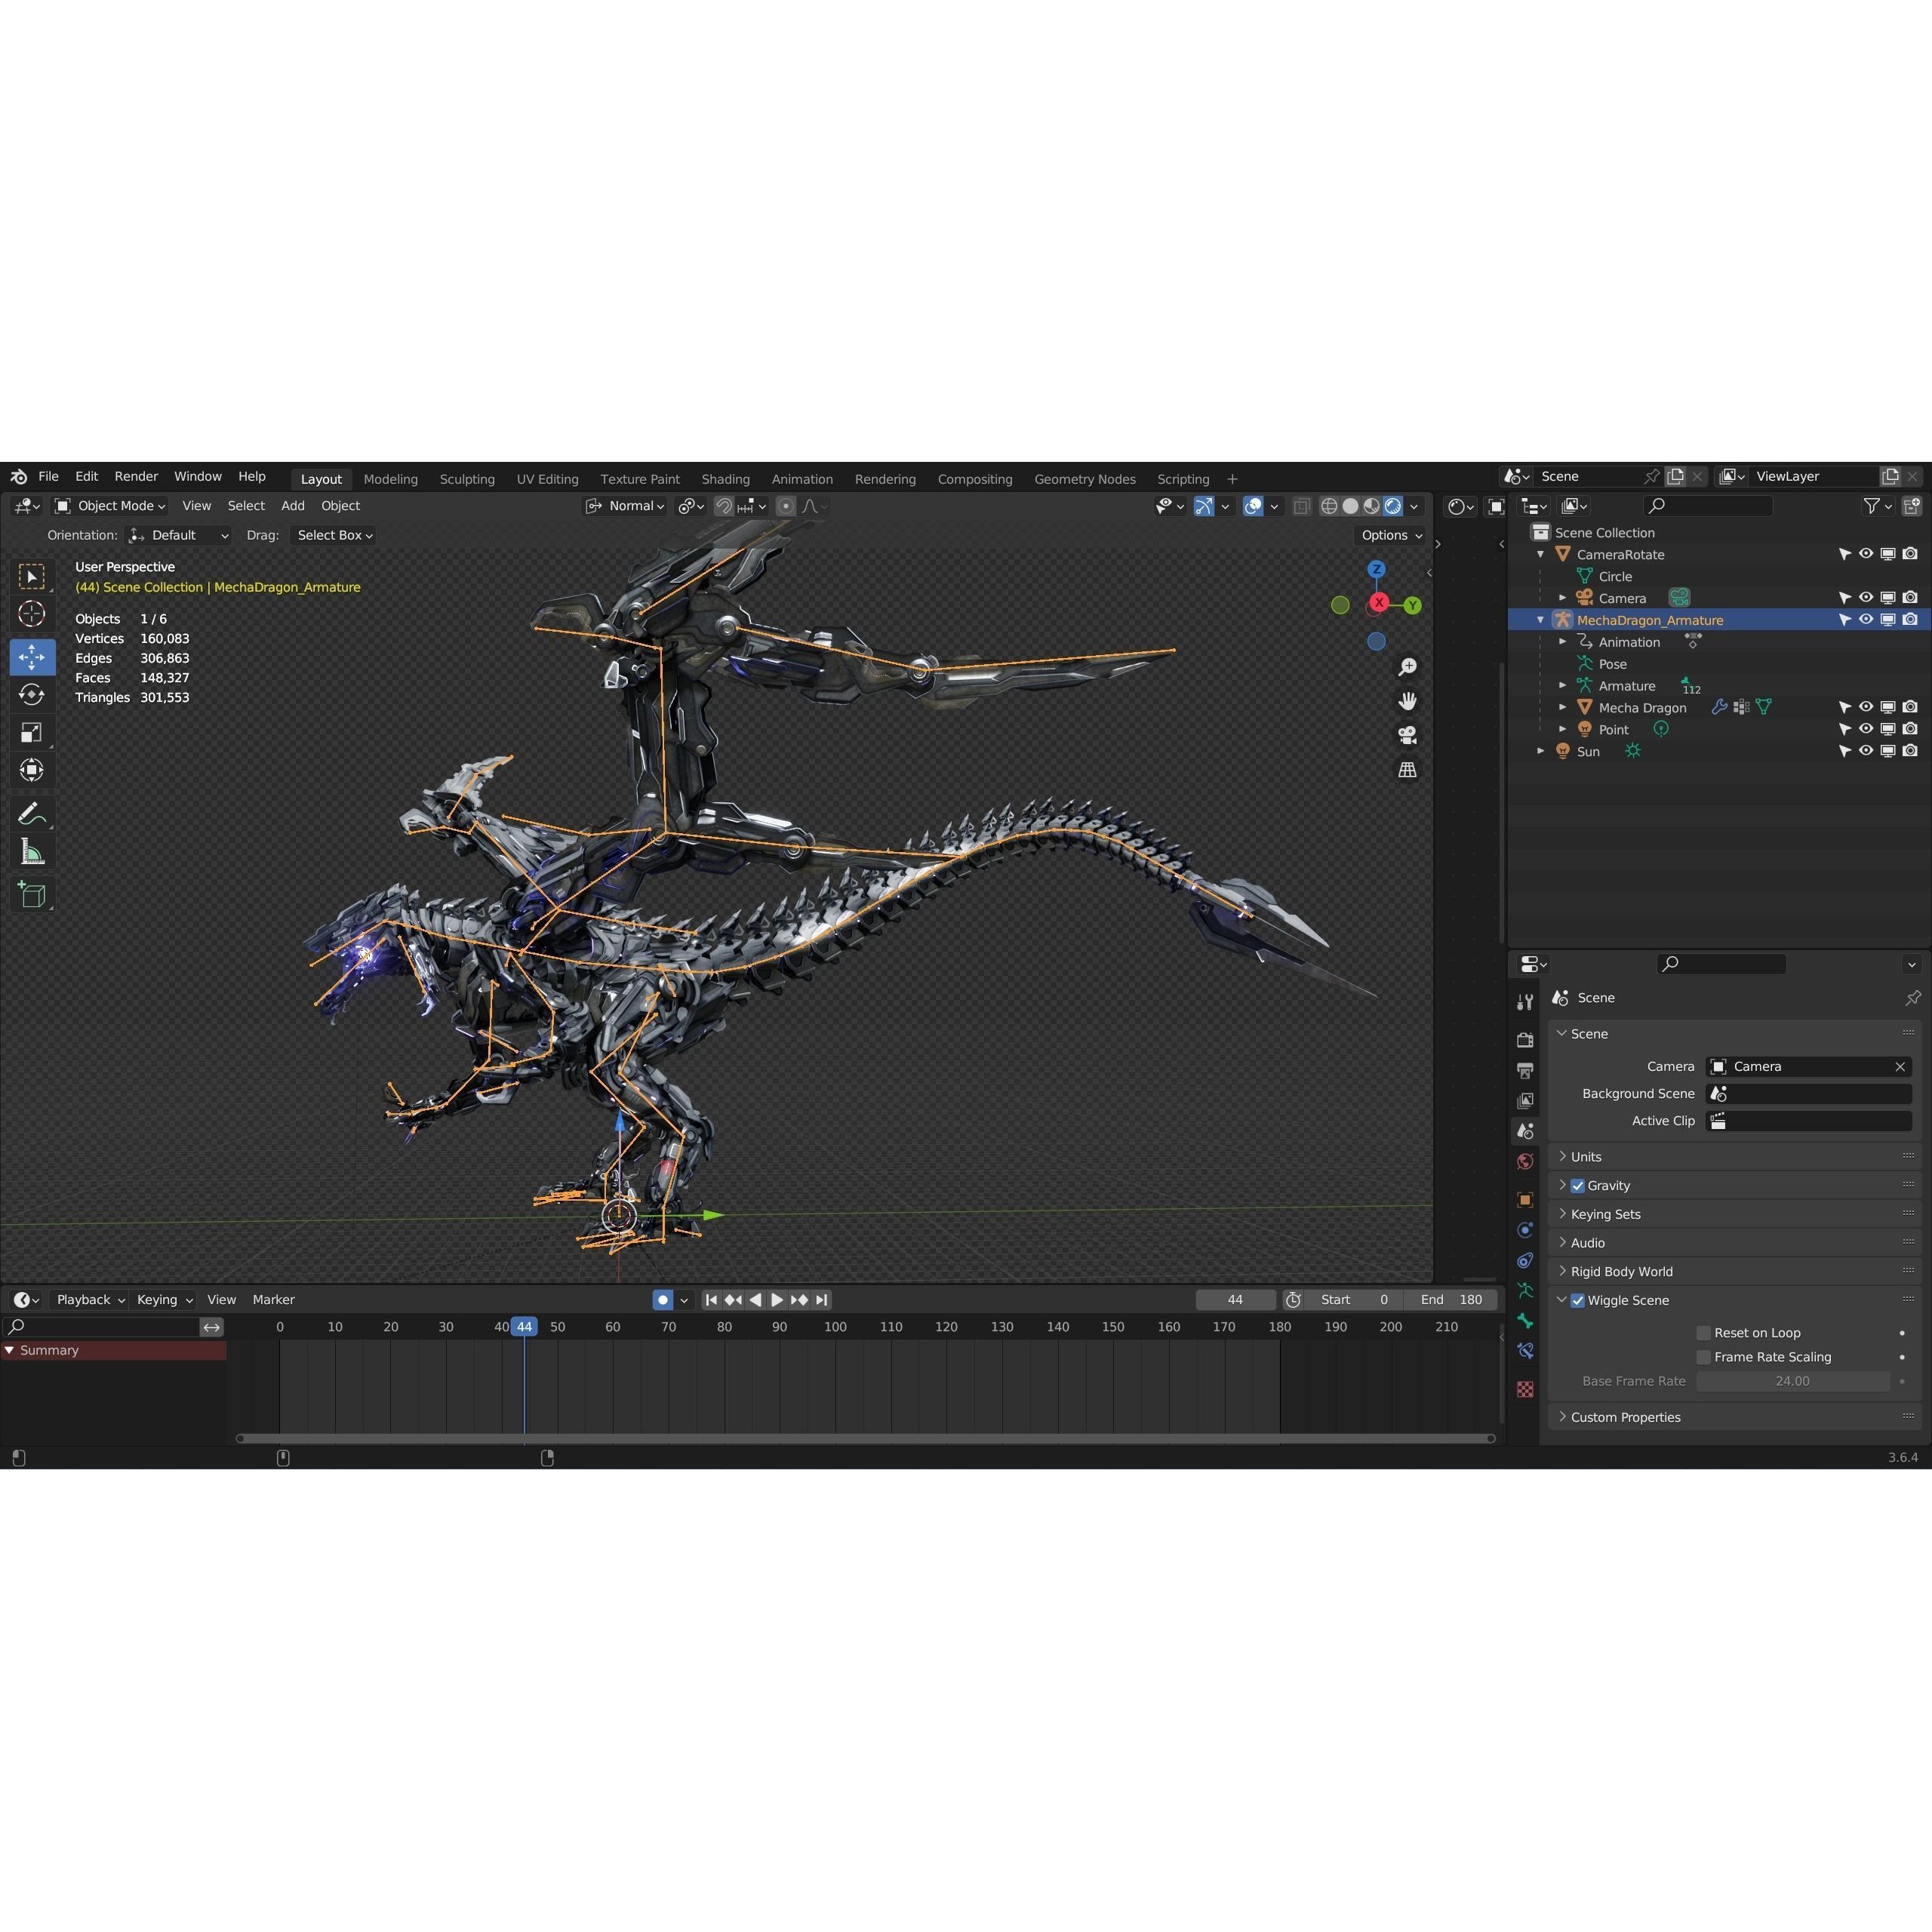Viewport: 1932px width, 1932px height.
Task: Activate the Measure tool
Action: [33, 850]
